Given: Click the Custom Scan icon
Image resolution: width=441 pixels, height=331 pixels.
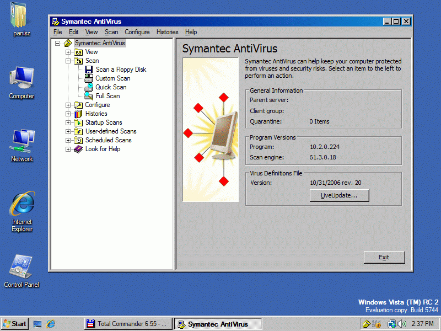Looking at the screenshot, I should pyautogui.click(x=89, y=78).
